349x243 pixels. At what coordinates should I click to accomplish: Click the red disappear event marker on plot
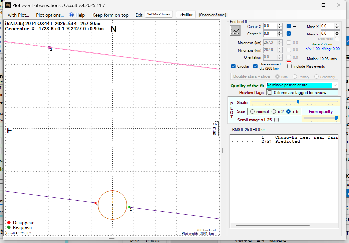click(x=96, y=203)
